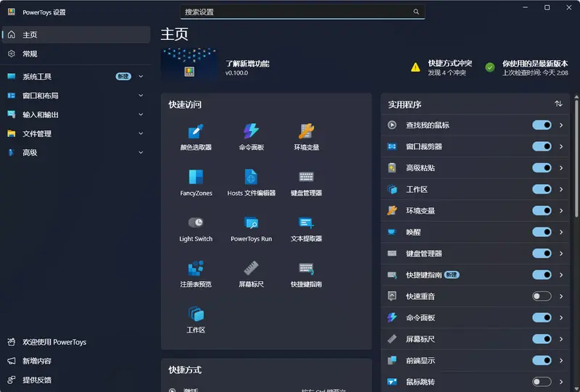Viewport: 580px width, 392px height.
Task: Enable the 鼠标跳转 toggle
Action: click(542, 382)
